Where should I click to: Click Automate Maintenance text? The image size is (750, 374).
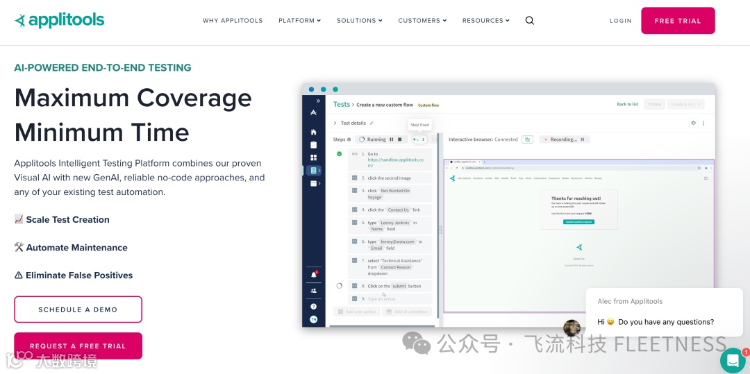[76, 248]
